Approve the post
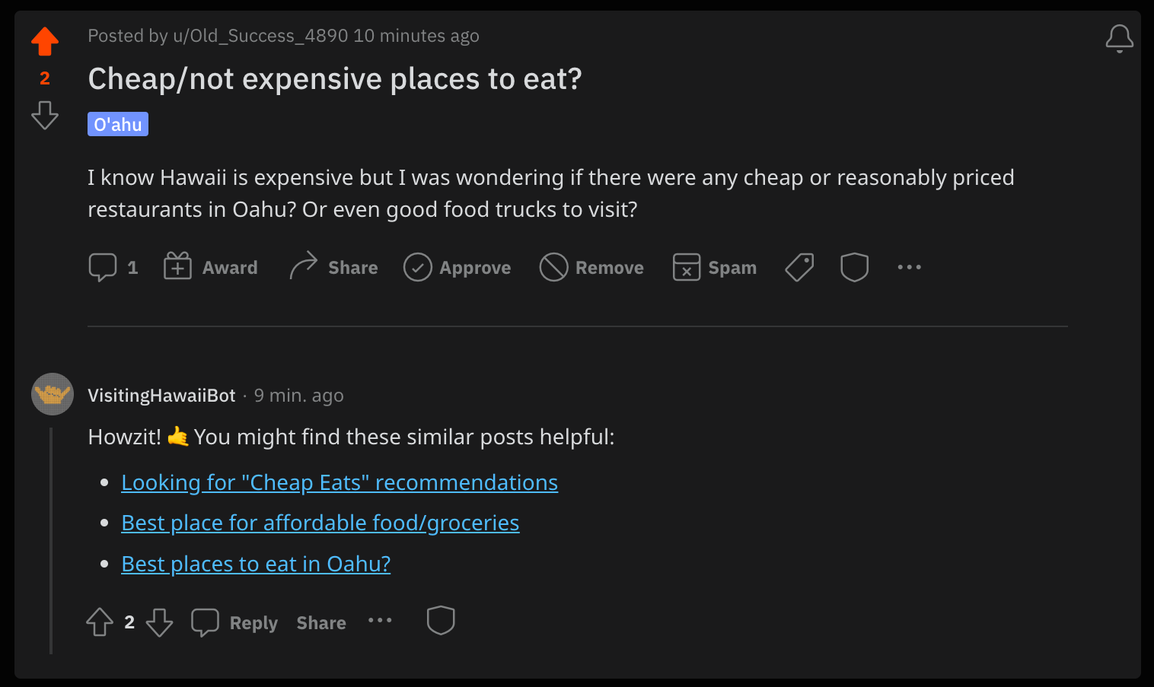Image resolution: width=1154 pixels, height=687 pixels. click(x=457, y=267)
